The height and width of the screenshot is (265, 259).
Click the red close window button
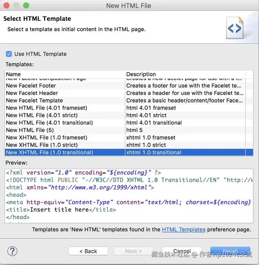tap(8, 6)
